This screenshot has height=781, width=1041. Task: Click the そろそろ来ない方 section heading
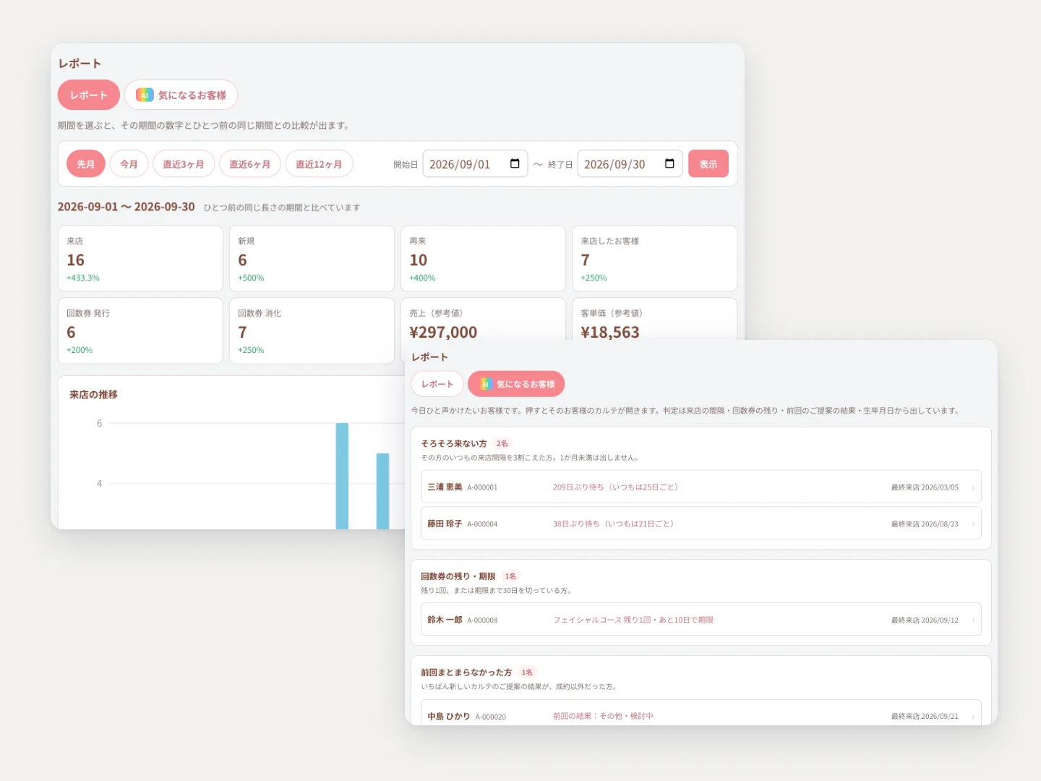(x=454, y=443)
